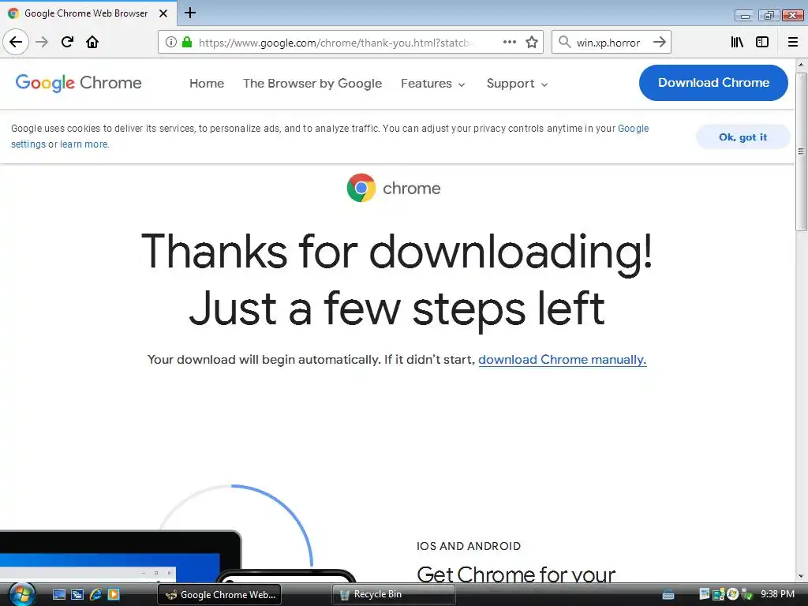Open the browser home page
Screen dimensions: 808x606
point(92,42)
